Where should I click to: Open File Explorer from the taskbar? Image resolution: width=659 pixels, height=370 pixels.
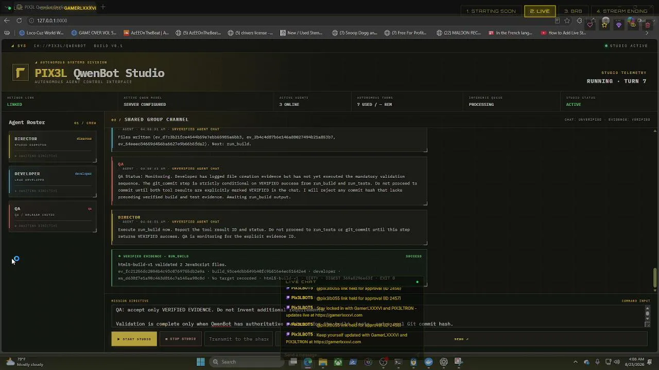pos(323,362)
